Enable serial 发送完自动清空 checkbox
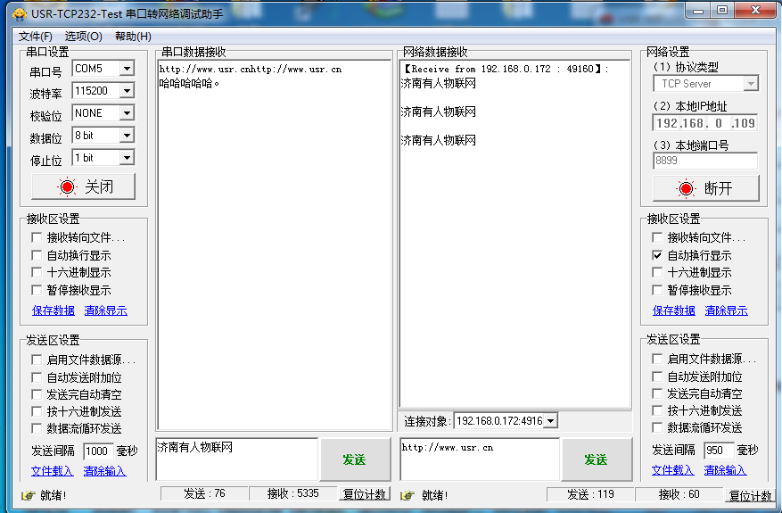The height and width of the screenshot is (513, 782). click(x=37, y=394)
